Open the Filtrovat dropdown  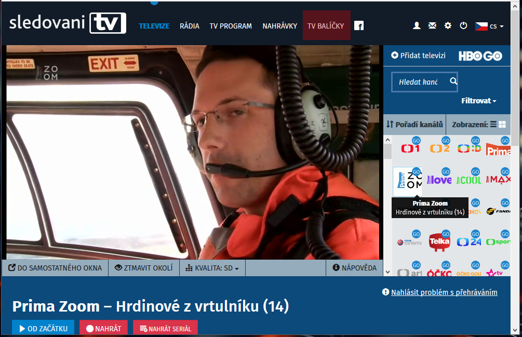click(x=478, y=101)
